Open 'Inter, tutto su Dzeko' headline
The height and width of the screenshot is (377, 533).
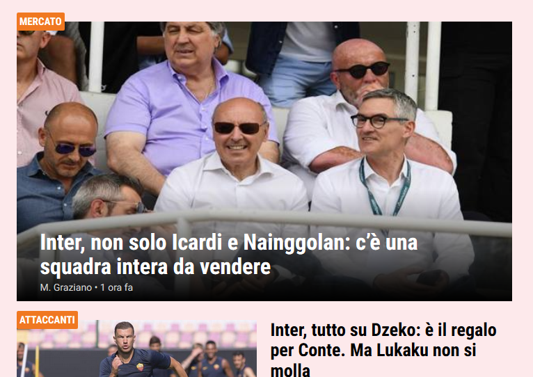[383, 350]
